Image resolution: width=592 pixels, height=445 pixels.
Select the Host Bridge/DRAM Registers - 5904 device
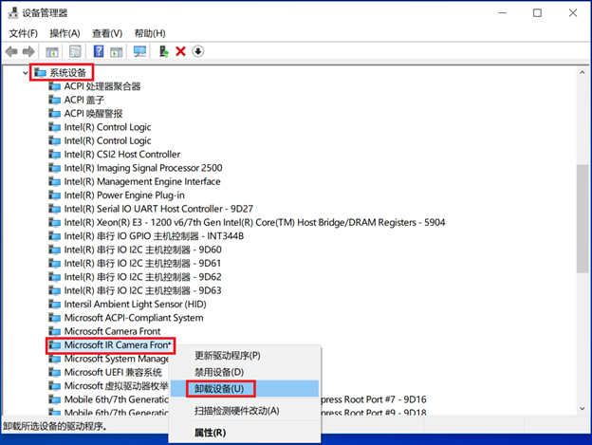coord(254,222)
